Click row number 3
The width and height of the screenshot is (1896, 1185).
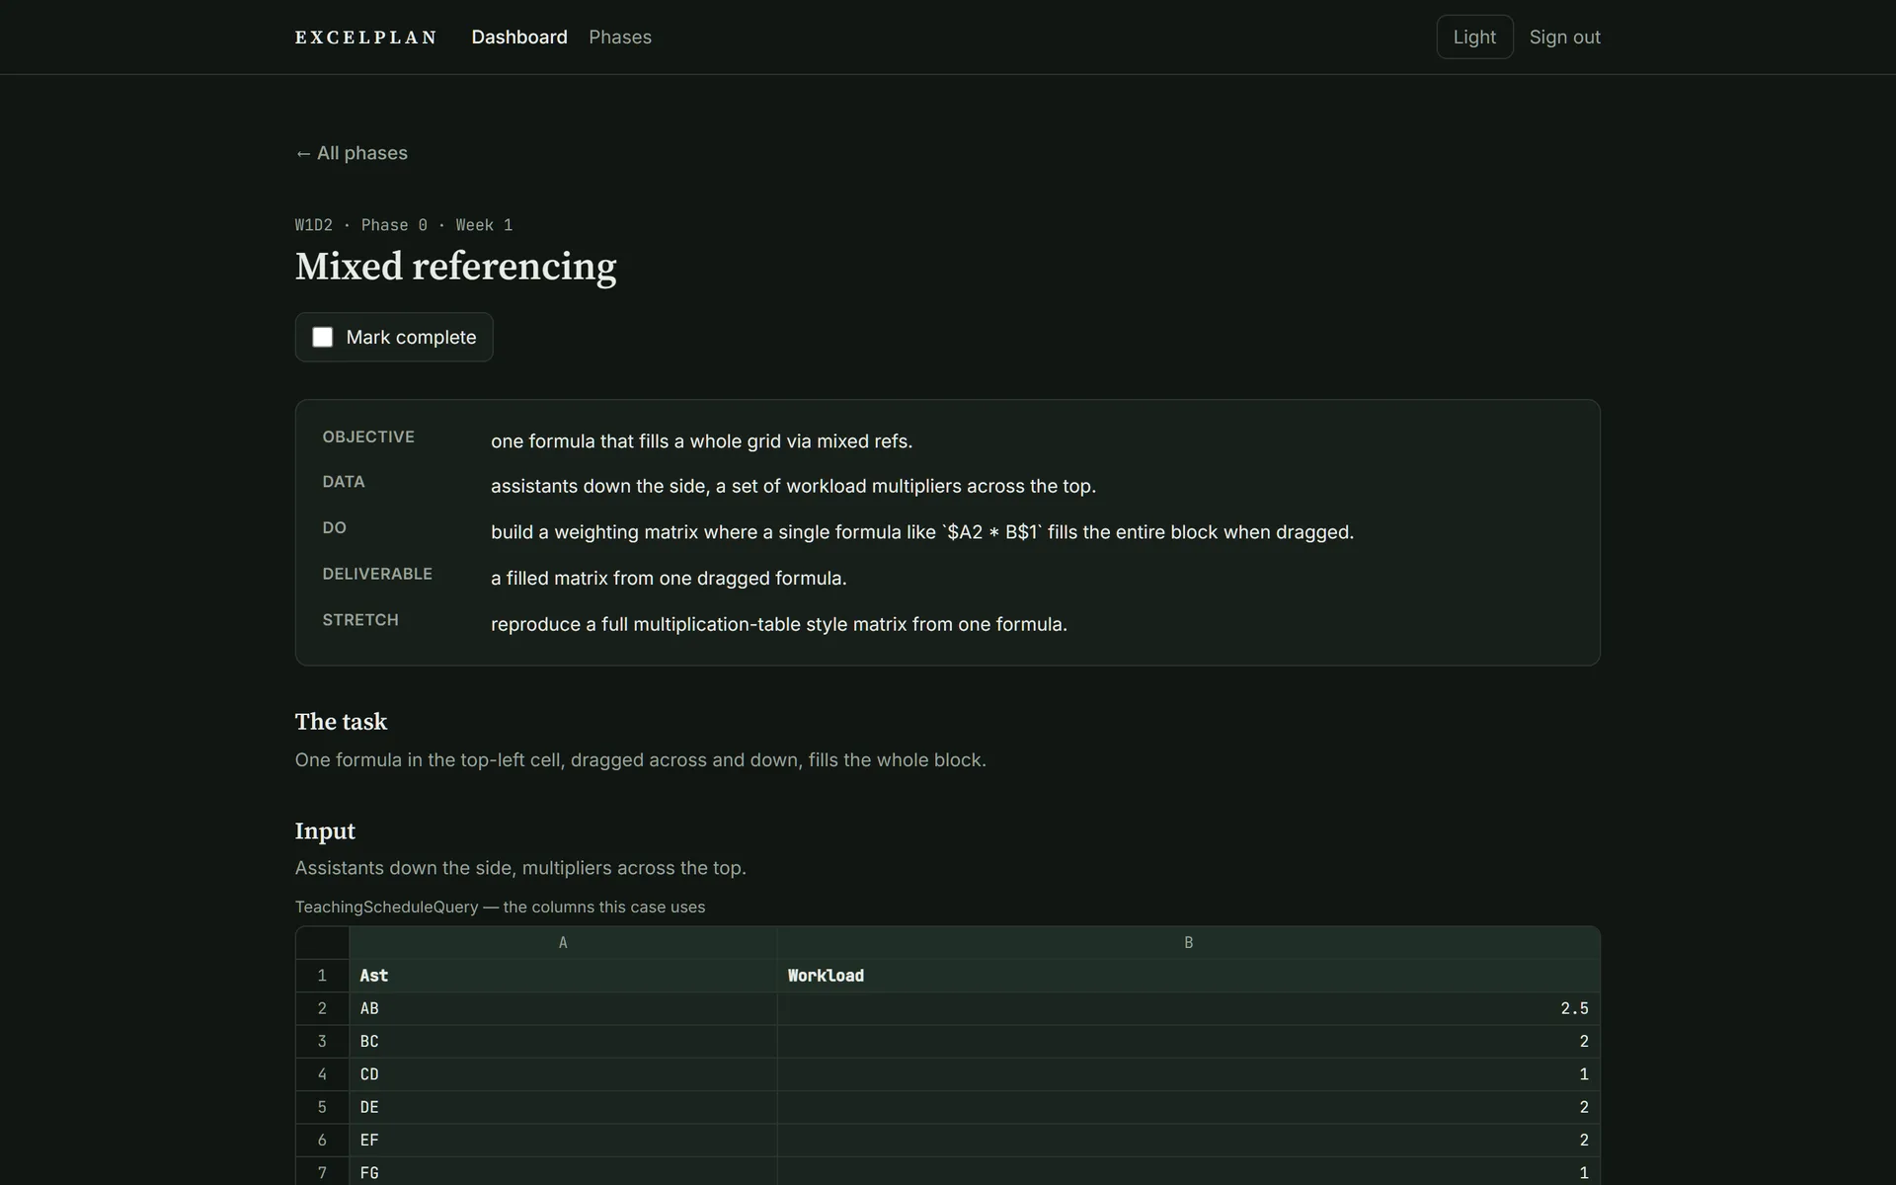[x=322, y=1042]
